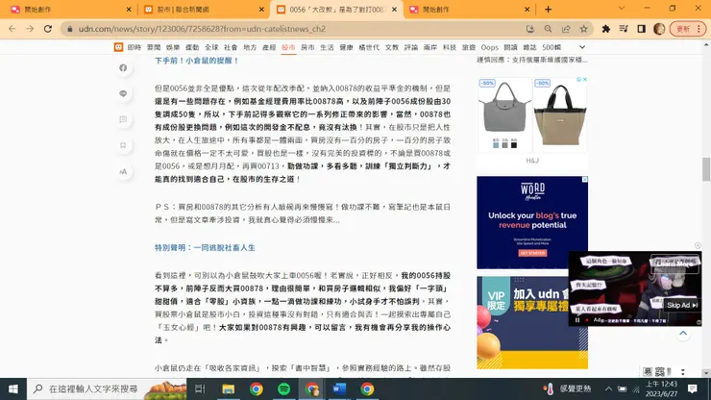Click the install app icon in address bar
711x400 pixels.
tap(530, 29)
